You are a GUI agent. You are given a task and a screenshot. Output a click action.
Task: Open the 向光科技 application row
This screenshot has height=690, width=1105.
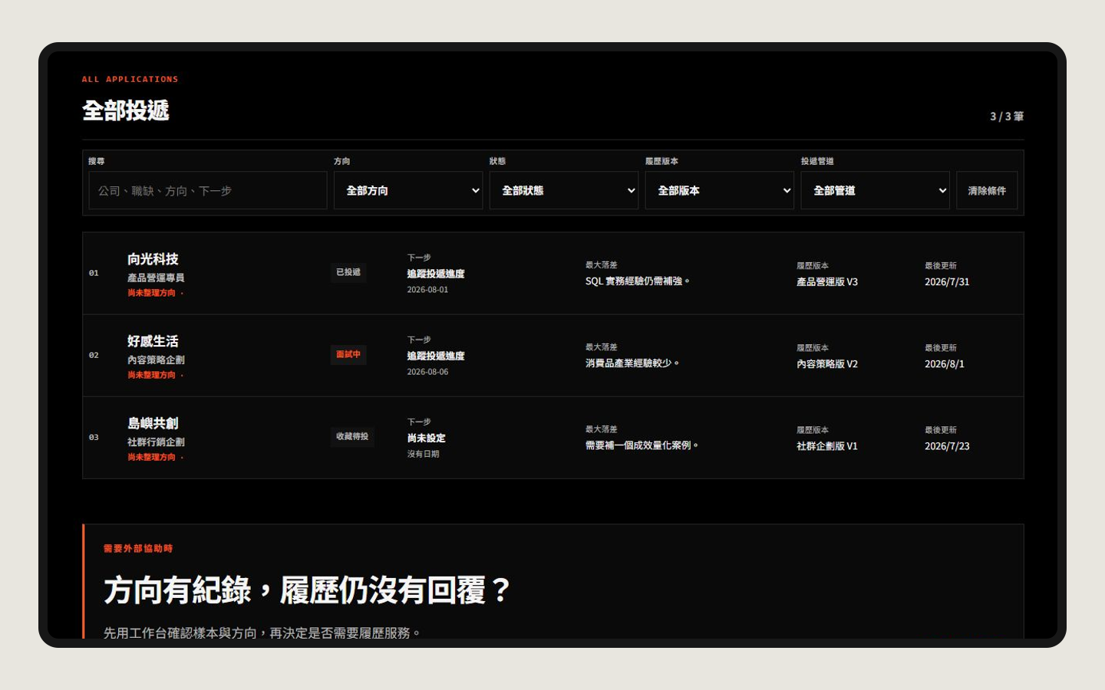click(x=553, y=274)
